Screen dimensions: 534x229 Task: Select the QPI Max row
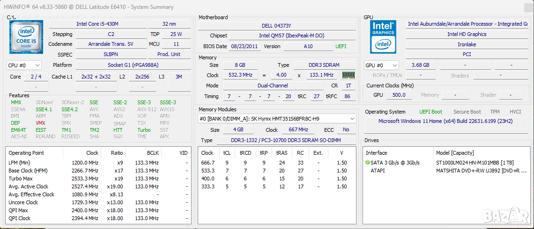point(98,210)
